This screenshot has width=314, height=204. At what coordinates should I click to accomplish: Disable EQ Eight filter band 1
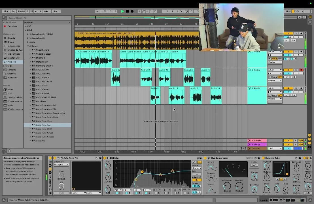[117, 193]
